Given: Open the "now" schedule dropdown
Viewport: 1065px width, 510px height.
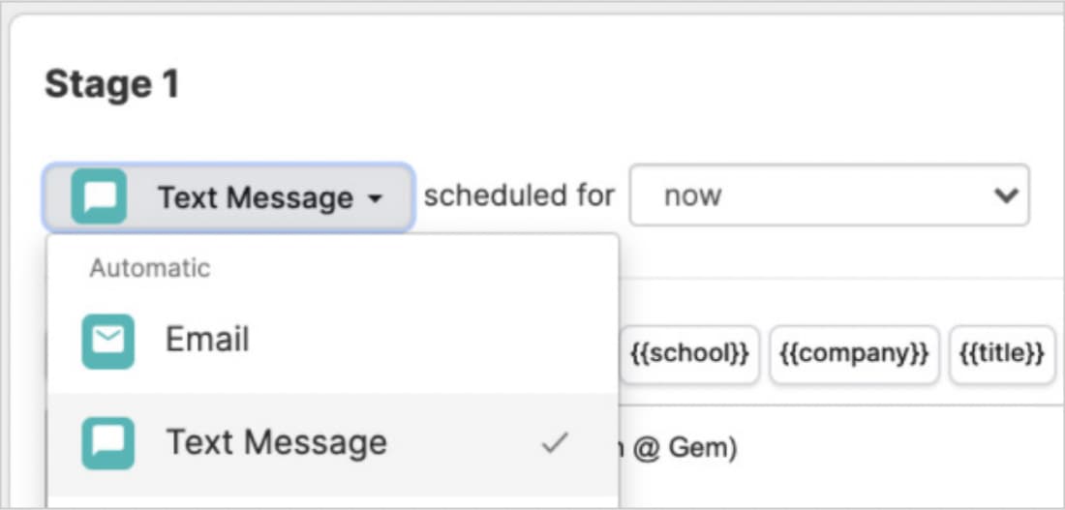Looking at the screenshot, I should pos(829,195).
